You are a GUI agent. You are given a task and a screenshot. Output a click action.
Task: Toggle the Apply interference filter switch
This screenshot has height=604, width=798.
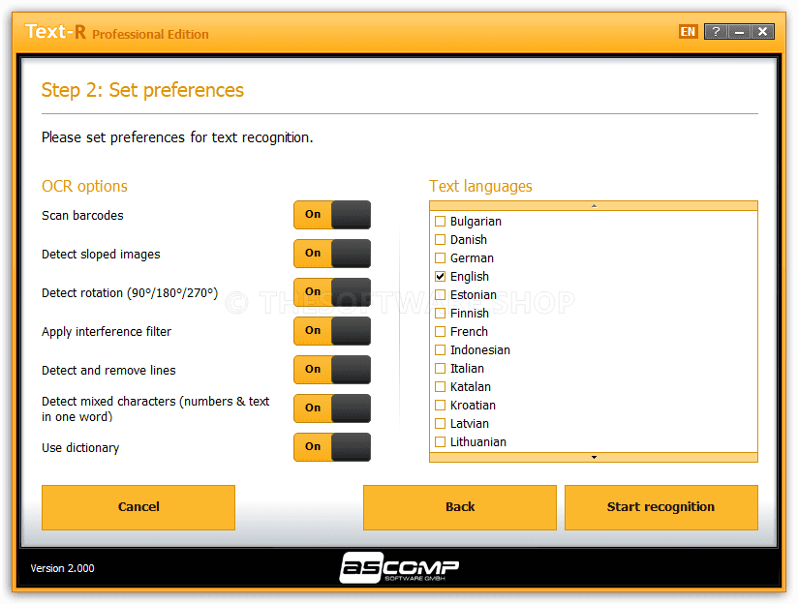tap(332, 331)
